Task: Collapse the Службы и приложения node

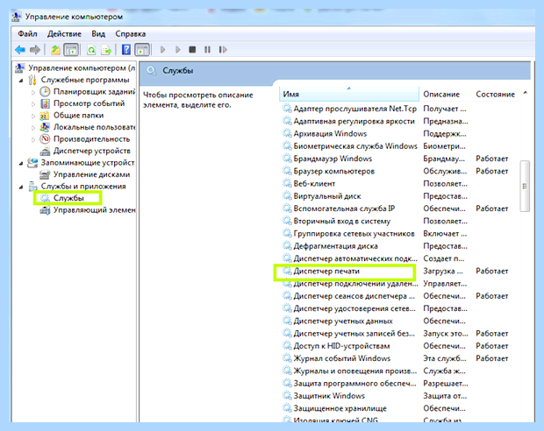Action: (21, 187)
